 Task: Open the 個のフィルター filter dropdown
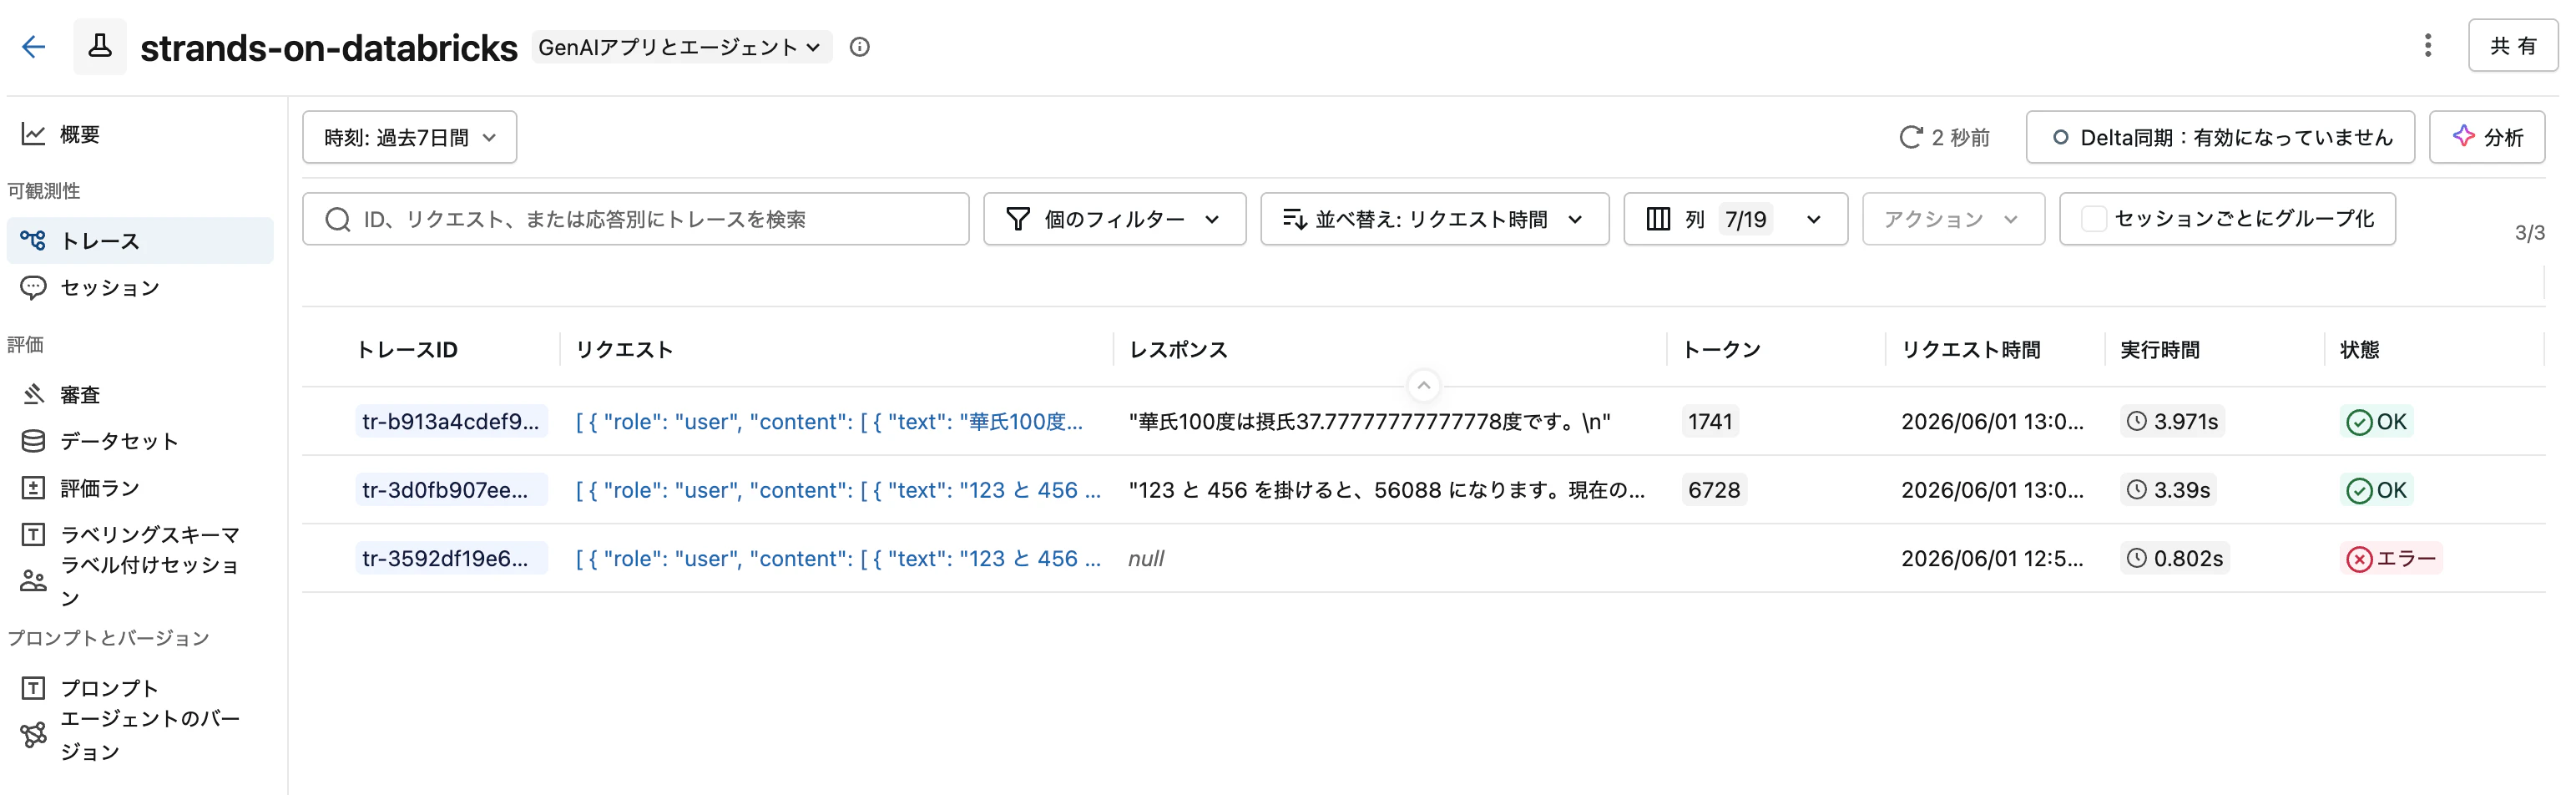(1114, 219)
